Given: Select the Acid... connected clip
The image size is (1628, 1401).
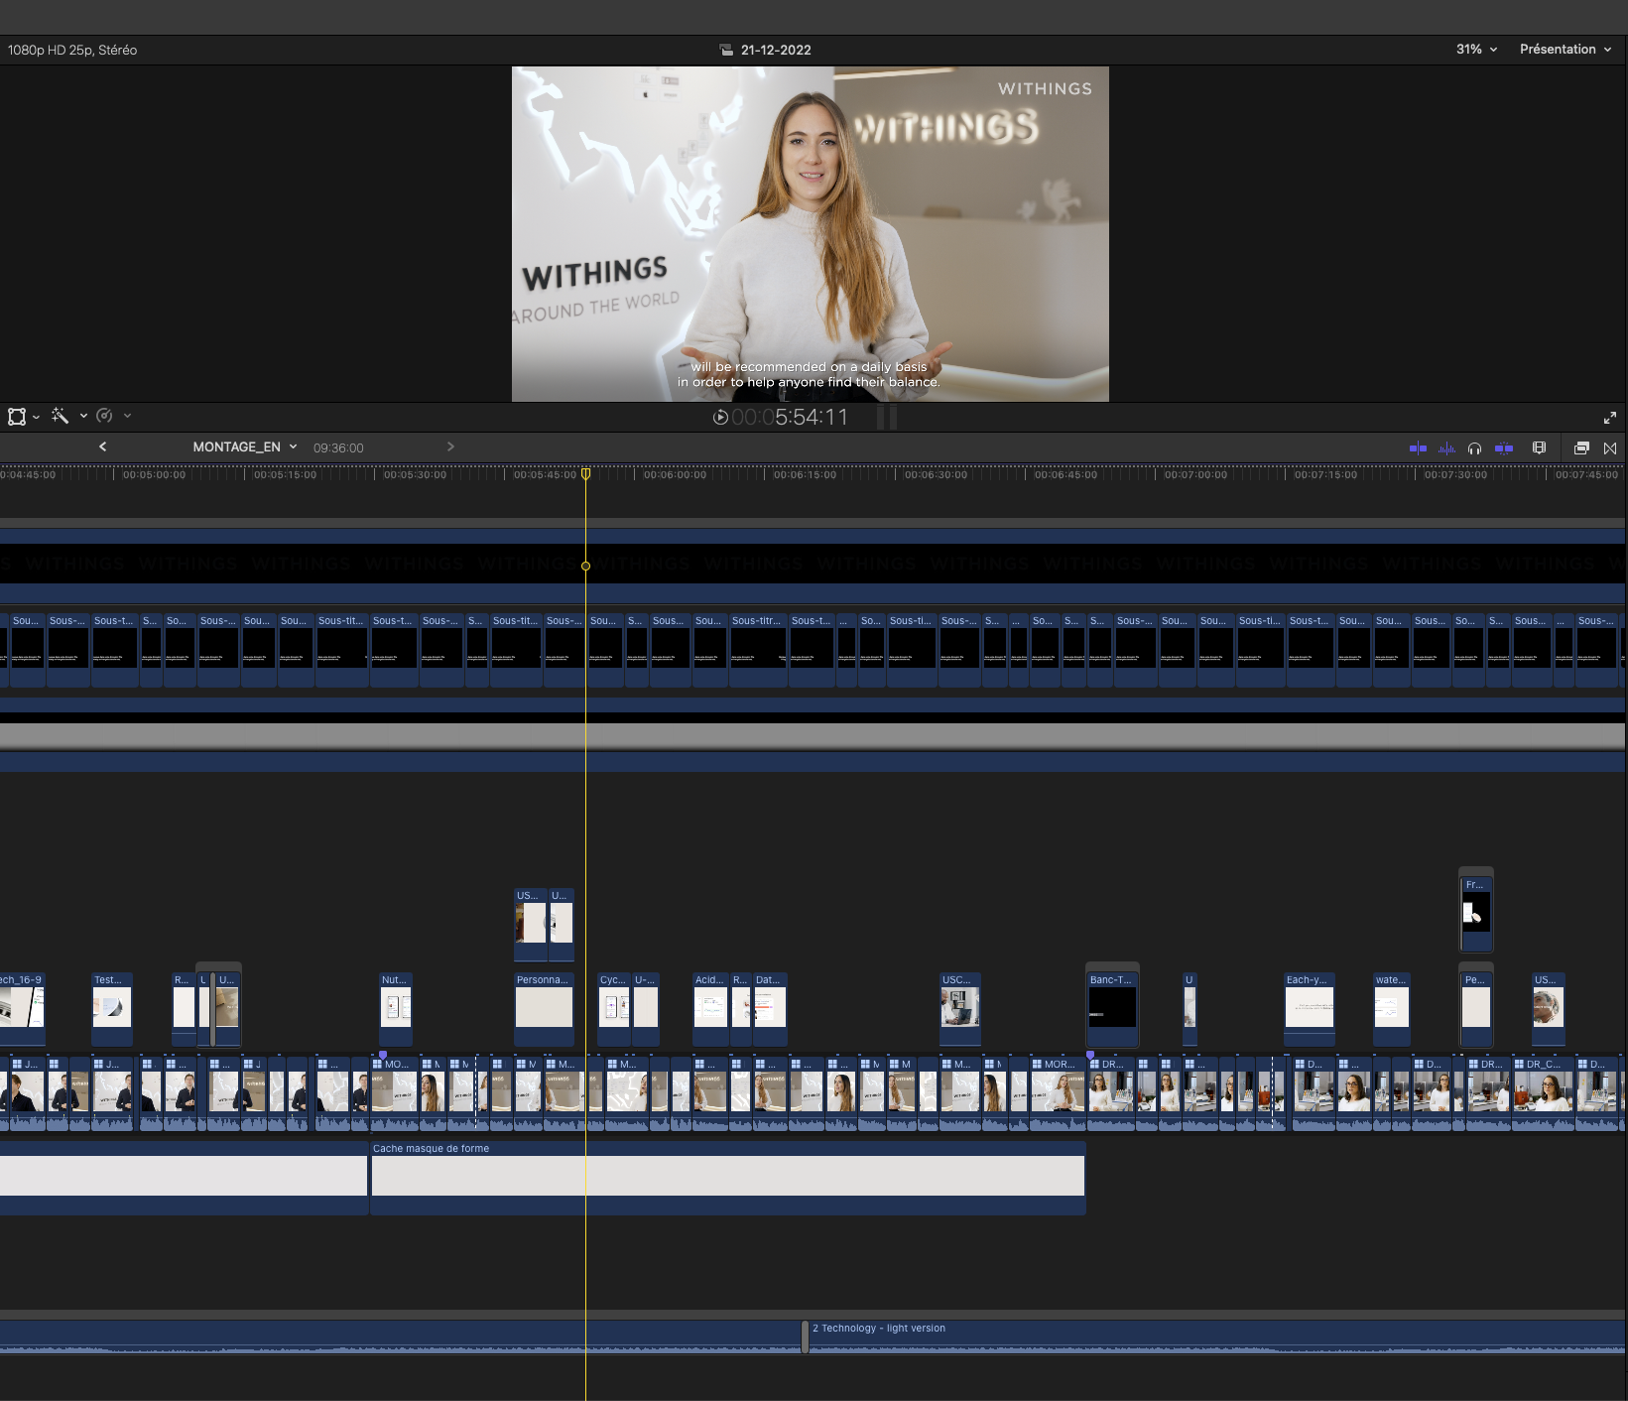Looking at the screenshot, I should (710, 1008).
